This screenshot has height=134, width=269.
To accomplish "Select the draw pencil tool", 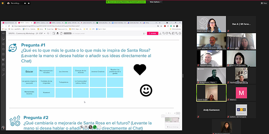I will (x=3, y=75).
